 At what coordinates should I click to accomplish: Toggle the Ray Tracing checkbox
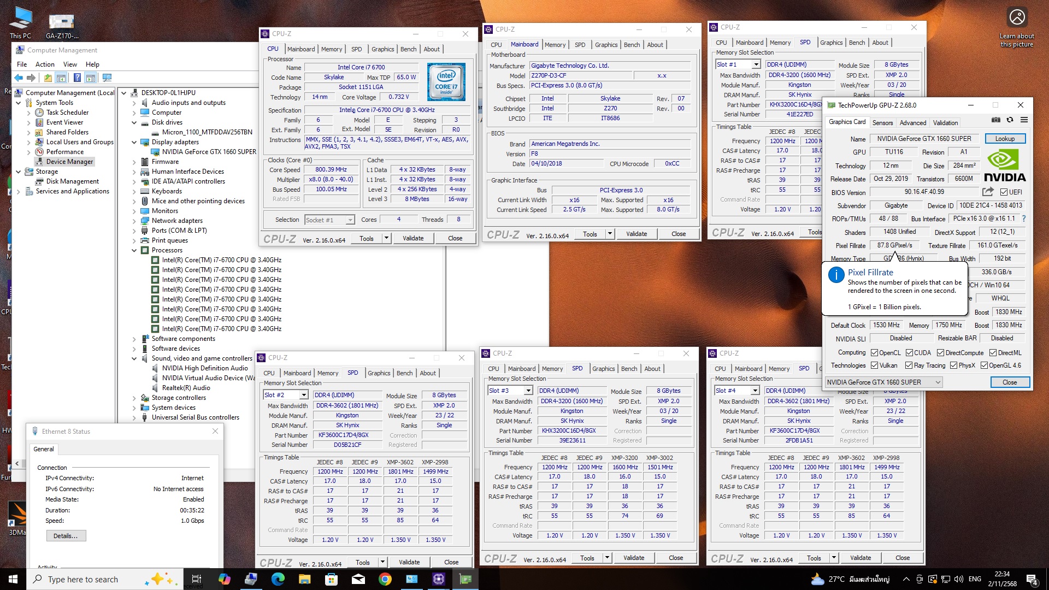coord(909,365)
